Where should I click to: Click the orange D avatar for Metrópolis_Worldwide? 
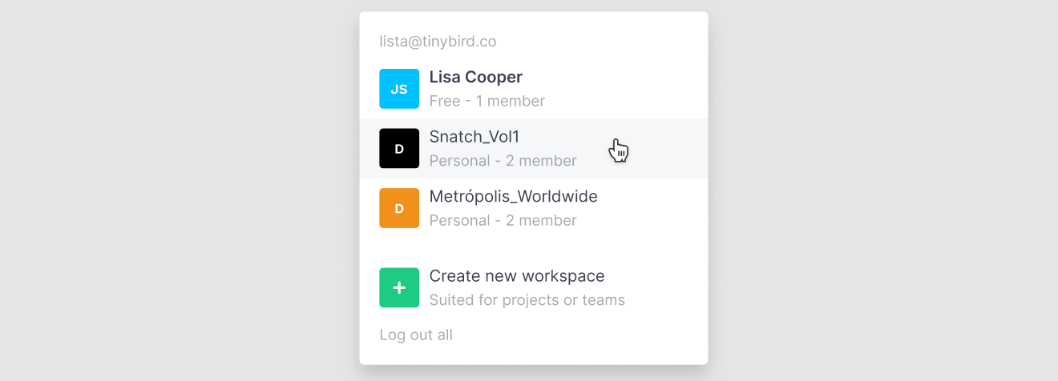click(399, 208)
